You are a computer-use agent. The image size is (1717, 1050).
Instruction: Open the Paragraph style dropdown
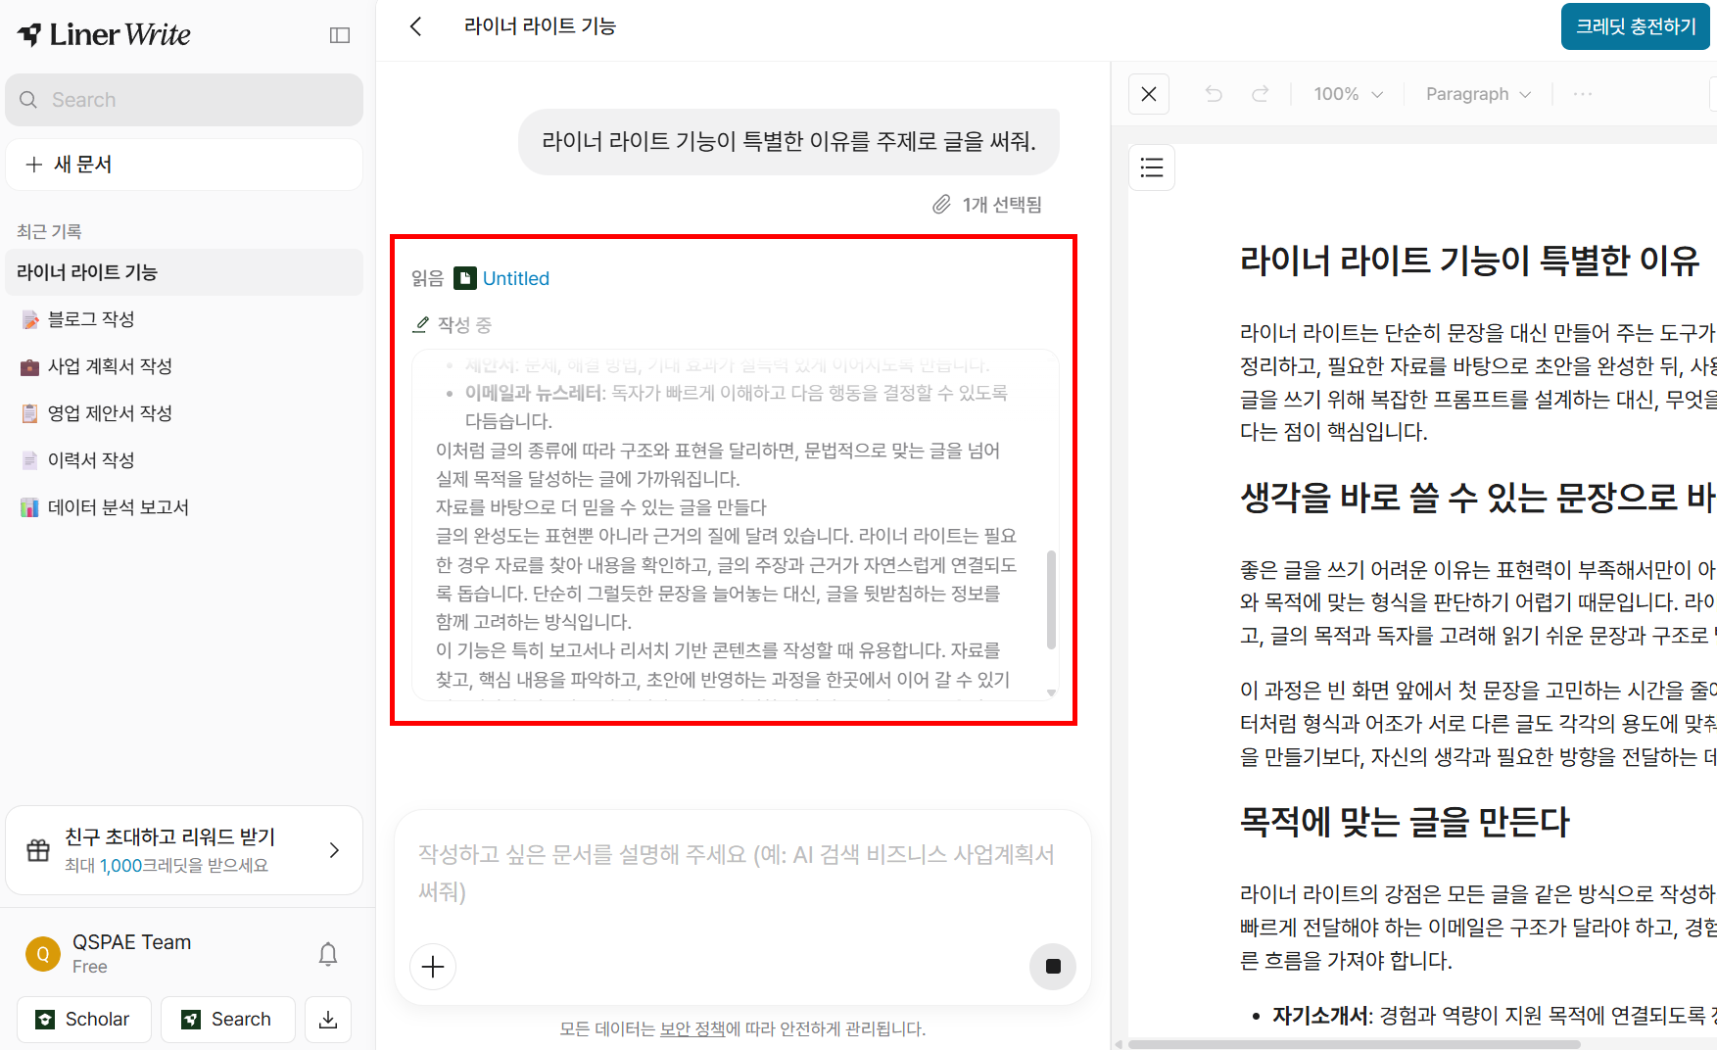(x=1478, y=94)
